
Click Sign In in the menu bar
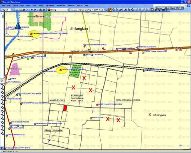click(79, 5)
